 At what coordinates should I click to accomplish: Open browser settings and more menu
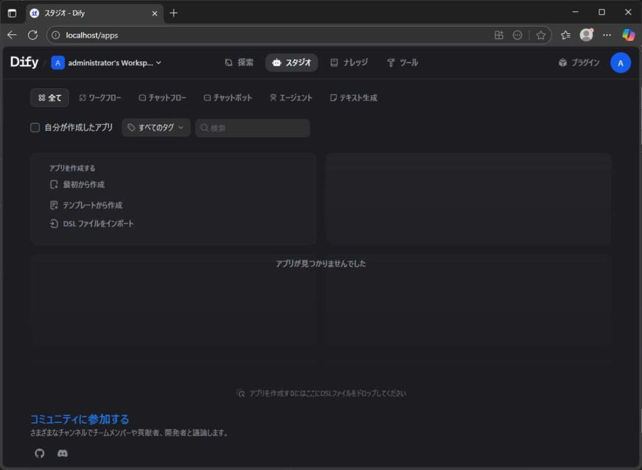click(607, 35)
